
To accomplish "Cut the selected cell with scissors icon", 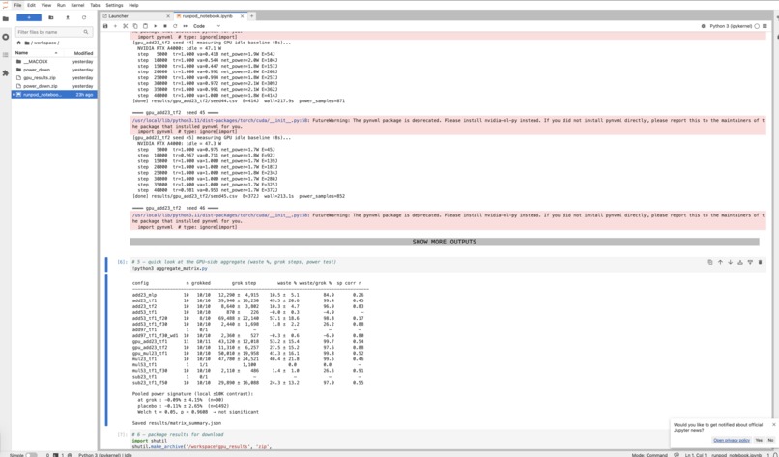I will pyautogui.click(x=126, y=26).
